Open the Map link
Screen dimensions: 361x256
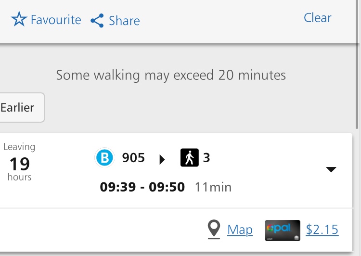pyautogui.click(x=240, y=230)
